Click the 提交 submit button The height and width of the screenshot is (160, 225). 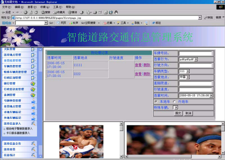(178, 113)
